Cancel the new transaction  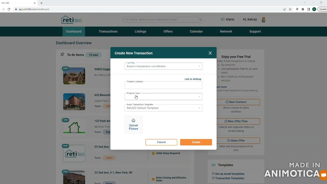click(161, 142)
